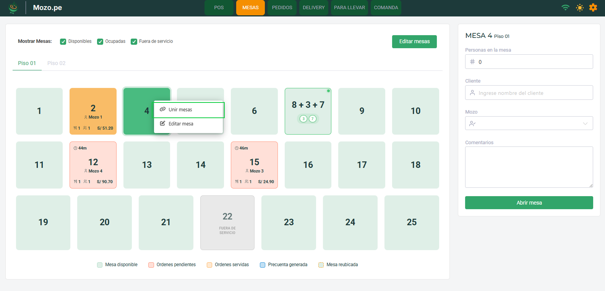Image resolution: width=605 pixels, height=291 pixels.
Task: Click the link icon beside Unir mesas
Action: tap(162, 109)
